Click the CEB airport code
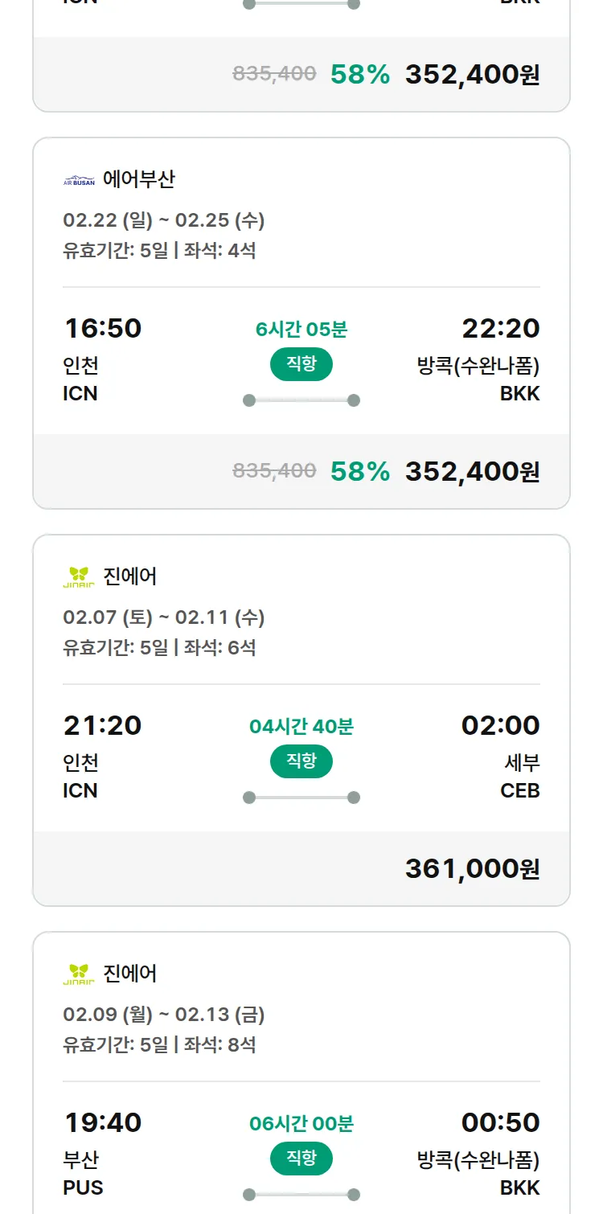 (x=519, y=790)
